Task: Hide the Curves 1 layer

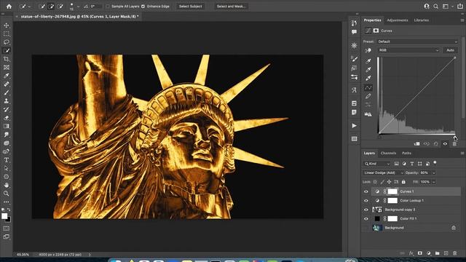Action: (x=366, y=191)
